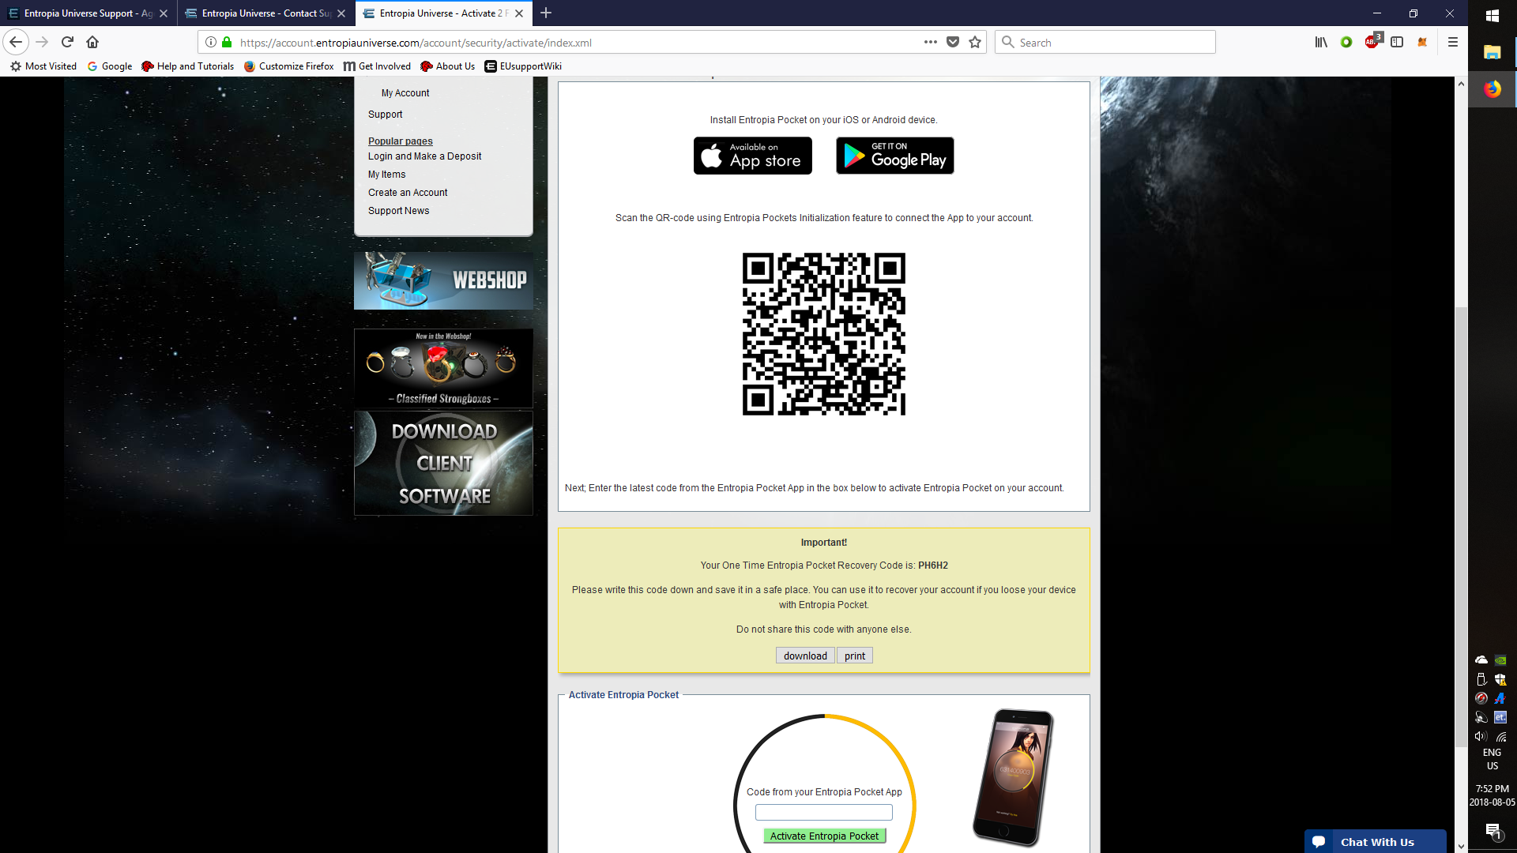Screen dimensions: 1517x853
Task: Expand the page actions three-dot menu
Action: click(x=931, y=42)
